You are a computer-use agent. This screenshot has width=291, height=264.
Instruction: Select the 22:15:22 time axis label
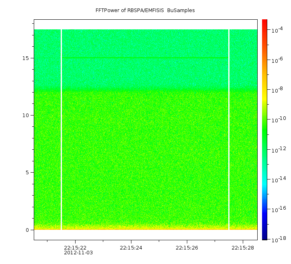pyautogui.click(x=75, y=248)
